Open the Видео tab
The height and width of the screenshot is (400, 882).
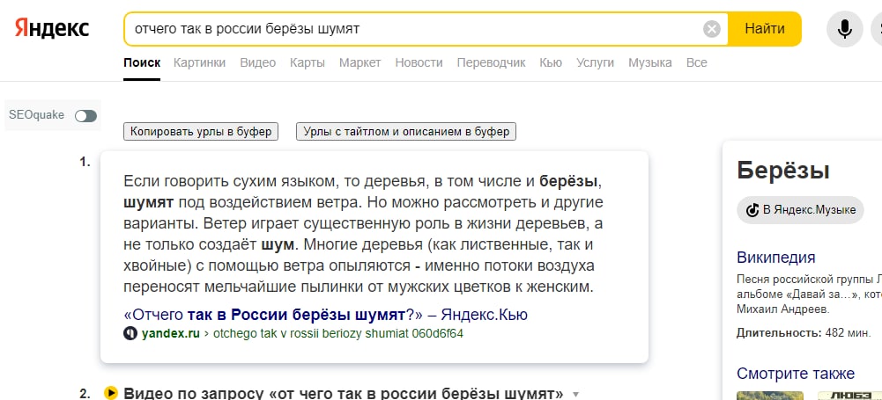pos(257,62)
